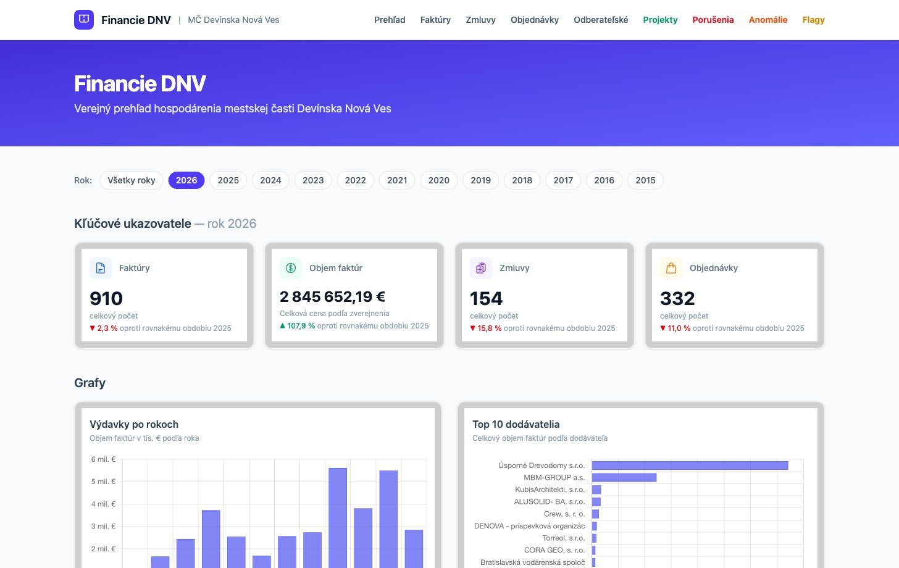
Task: Click the Financie DNV logo icon
Action: [x=84, y=20]
